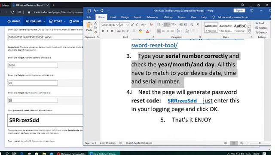Expand the Styles gallery
Image resolution: width=275 pixels, height=155 pixels.
[249, 32]
